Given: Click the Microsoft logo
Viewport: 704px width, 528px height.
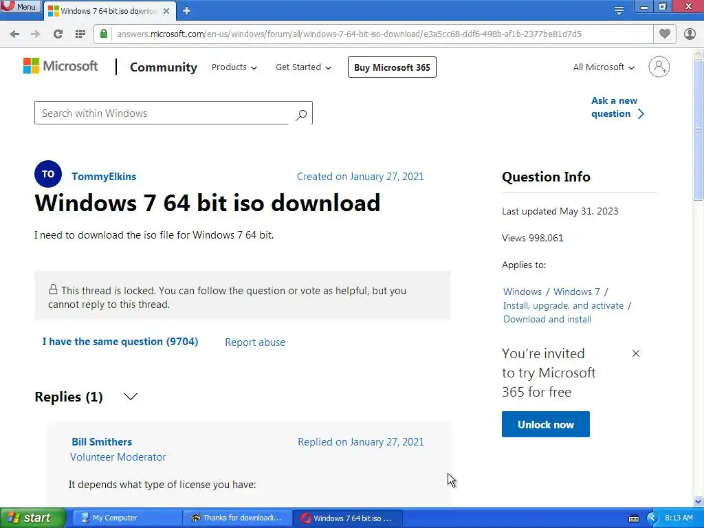Looking at the screenshot, I should pyautogui.click(x=60, y=66).
